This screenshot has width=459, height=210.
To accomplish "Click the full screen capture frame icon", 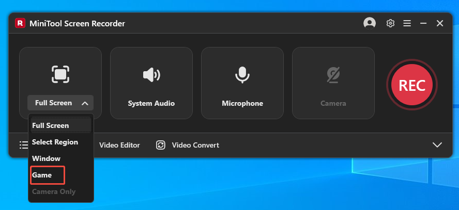I will [x=60, y=74].
